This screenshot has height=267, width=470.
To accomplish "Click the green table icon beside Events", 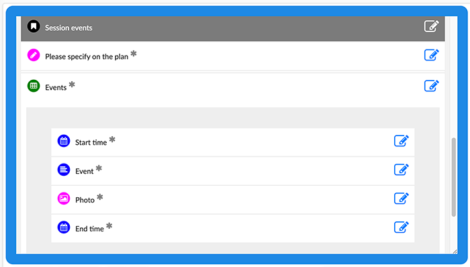I will (34, 86).
